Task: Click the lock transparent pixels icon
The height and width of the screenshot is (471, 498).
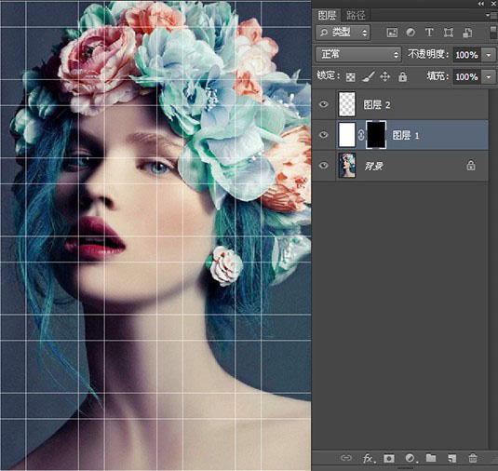Action: [x=351, y=77]
